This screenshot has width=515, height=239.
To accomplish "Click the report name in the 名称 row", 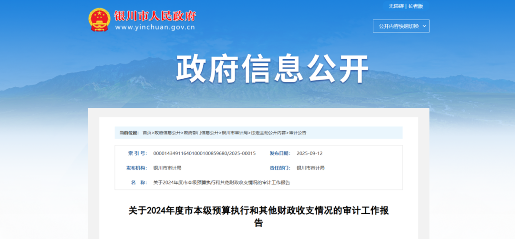I will click(221, 183).
